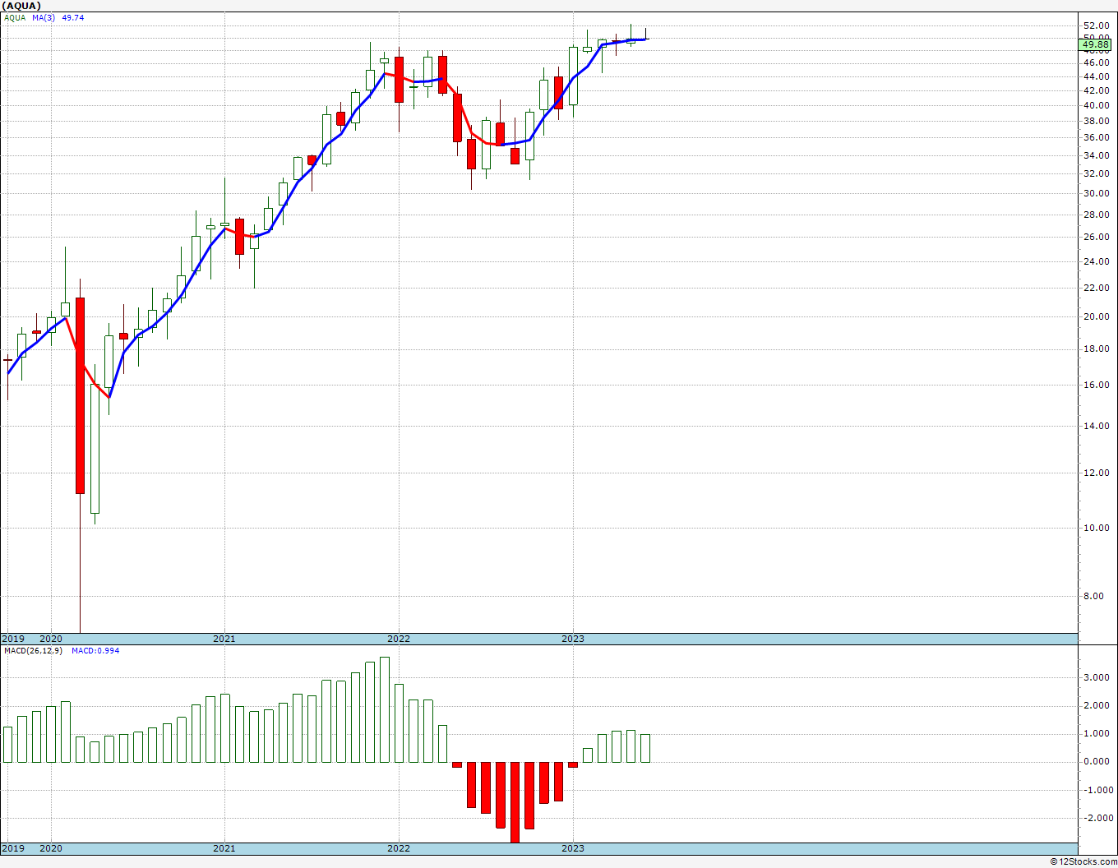Image resolution: width=1118 pixels, height=868 pixels.
Task: Click the 2.000 MACD axis label
Action: click(1097, 705)
